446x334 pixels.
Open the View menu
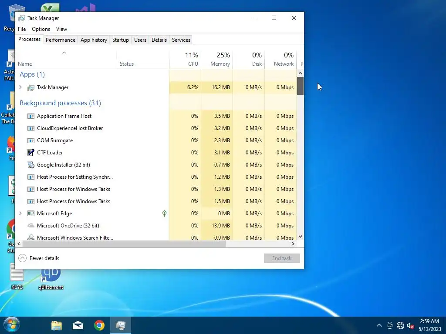pos(61,29)
